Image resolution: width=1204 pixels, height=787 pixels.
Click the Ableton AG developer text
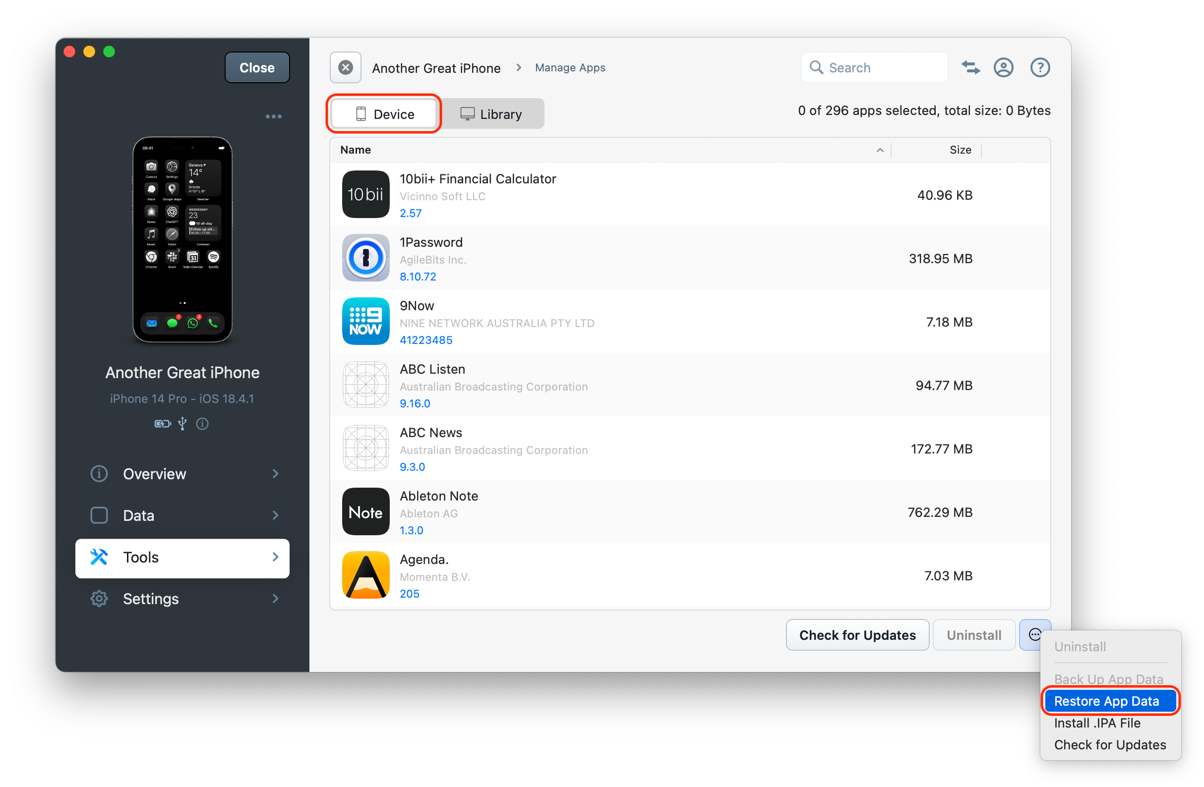point(429,513)
